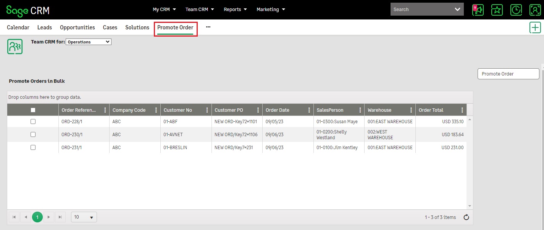544x230 pixels.
Task: Open the Team CRM for Operations dropdown
Action: [88, 42]
